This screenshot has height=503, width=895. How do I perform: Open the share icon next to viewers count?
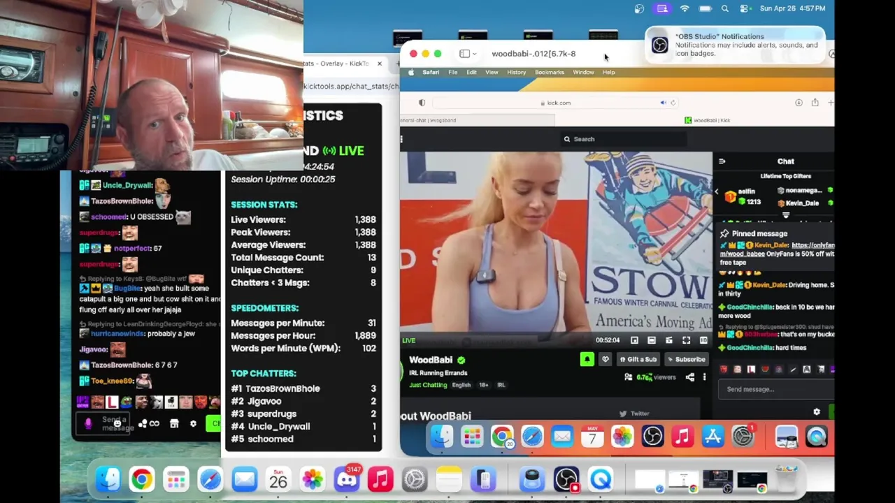(x=690, y=377)
